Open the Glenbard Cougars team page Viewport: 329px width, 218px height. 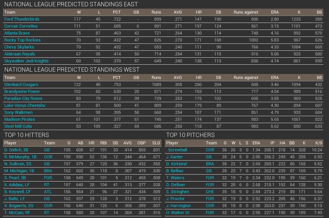coord(21,85)
